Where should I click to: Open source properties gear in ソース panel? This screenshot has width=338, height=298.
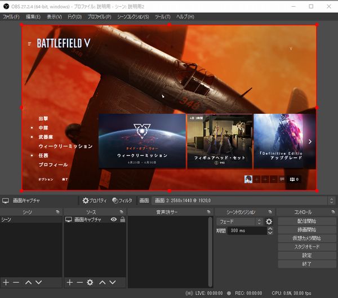tap(90, 282)
